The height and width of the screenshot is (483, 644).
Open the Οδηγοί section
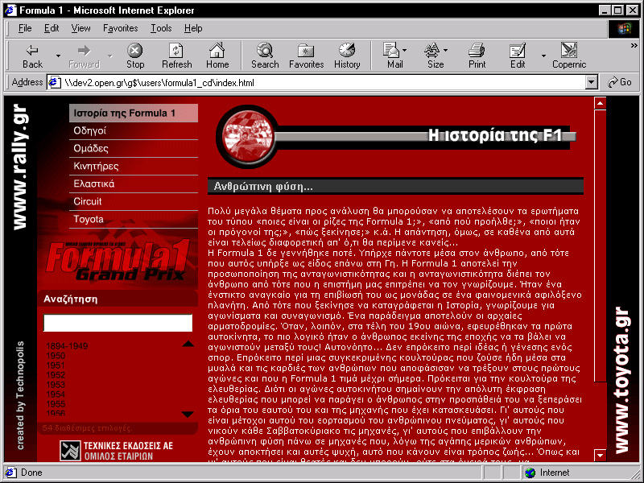coord(134,131)
